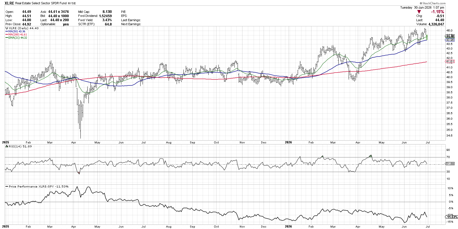Click the small indicator icon before RSI(14)
The image size is (458, 229).
pyautogui.click(x=7, y=146)
